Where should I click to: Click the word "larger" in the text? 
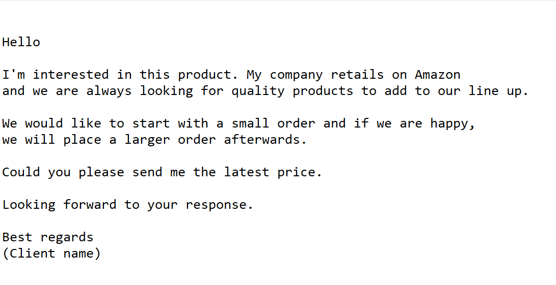point(147,140)
